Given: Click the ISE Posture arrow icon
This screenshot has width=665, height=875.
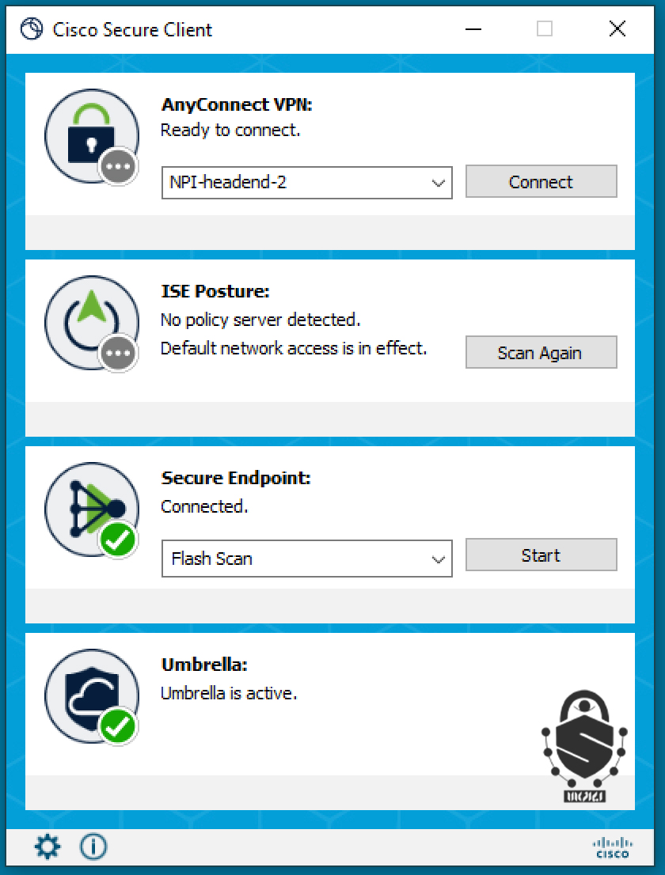Looking at the screenshot, I should (92, 322).
